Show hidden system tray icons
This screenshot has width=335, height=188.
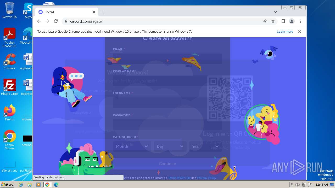click(x=292, y=185)
